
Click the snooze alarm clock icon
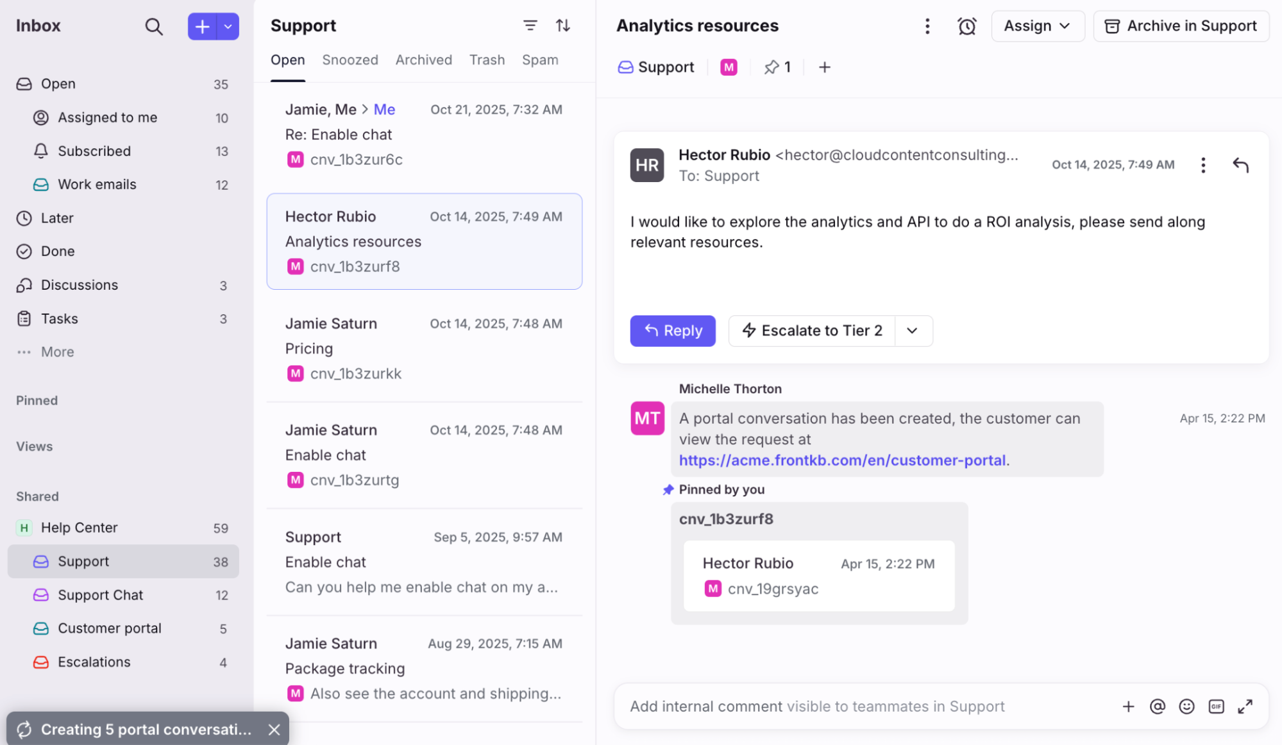pos(966,26)
